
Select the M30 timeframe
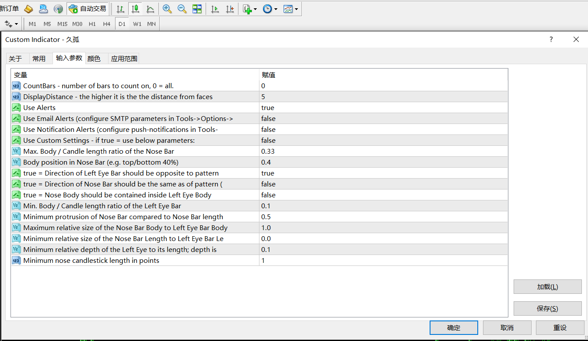[77, 24]
